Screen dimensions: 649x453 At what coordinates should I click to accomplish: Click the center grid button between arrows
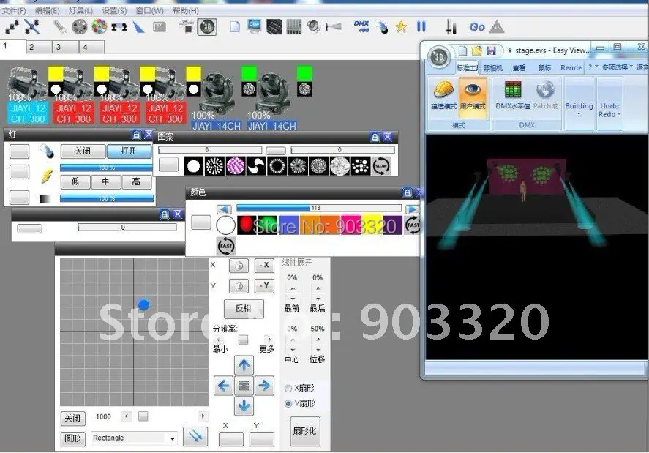click(244, 386)
